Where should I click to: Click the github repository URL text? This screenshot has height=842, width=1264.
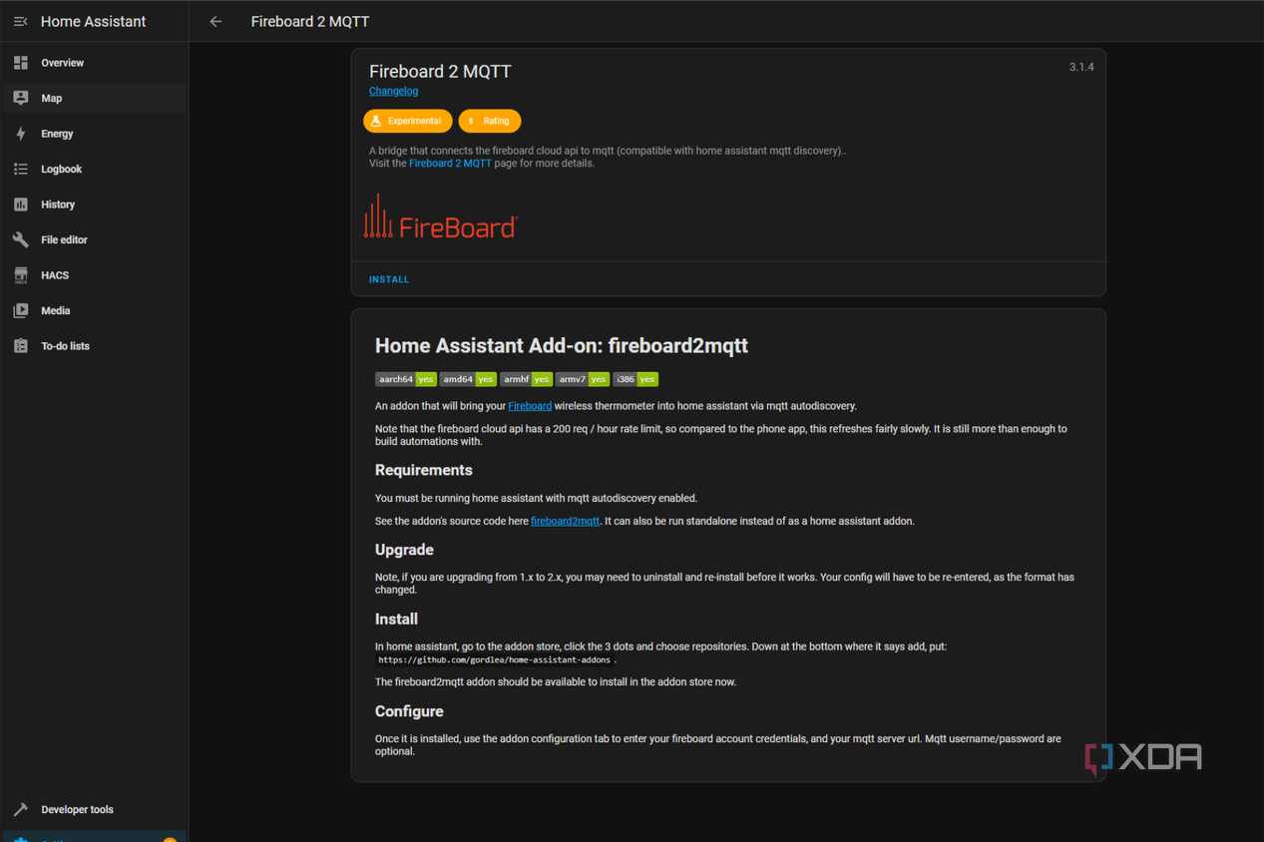click(494, 659)
